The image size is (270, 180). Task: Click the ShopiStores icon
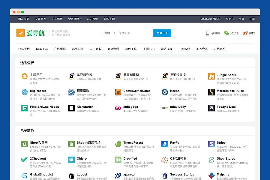pyautogui.click(x=211, y=160)
